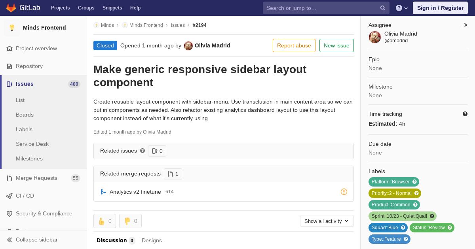Open Milestones in the sidebar
The width and height of the screenshot is (475, 249).
click(29, 158)
